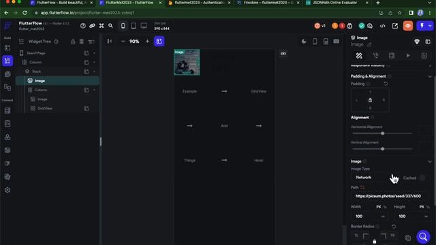Toggle the keyboard display icon on canvas toolbar
The height and width of the screenshot is (245, 436).
[x=336, y=42]
